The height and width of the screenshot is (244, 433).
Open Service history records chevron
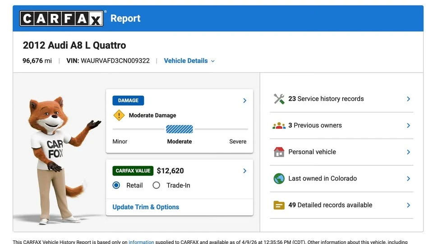coord(409,99)
